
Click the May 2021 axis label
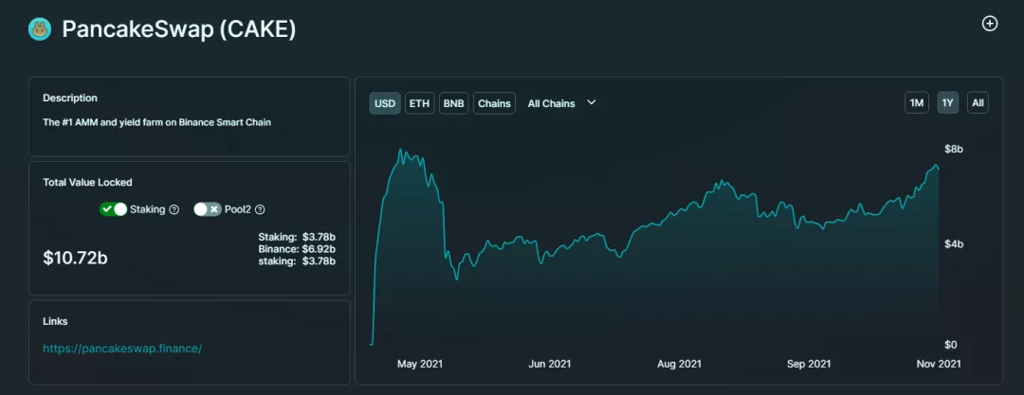420,364
